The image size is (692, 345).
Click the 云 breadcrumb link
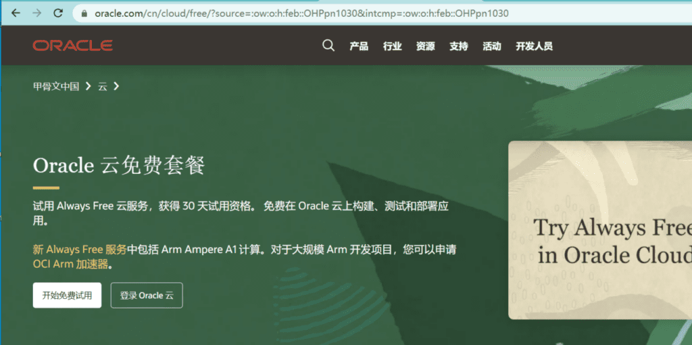tap(103, 87)
